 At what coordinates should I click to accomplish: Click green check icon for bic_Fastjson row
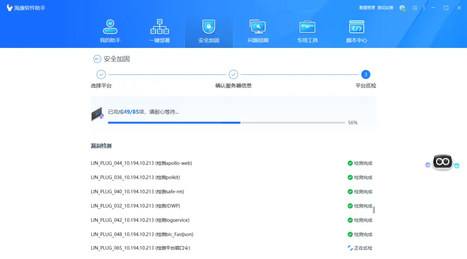tap(350, 235)
